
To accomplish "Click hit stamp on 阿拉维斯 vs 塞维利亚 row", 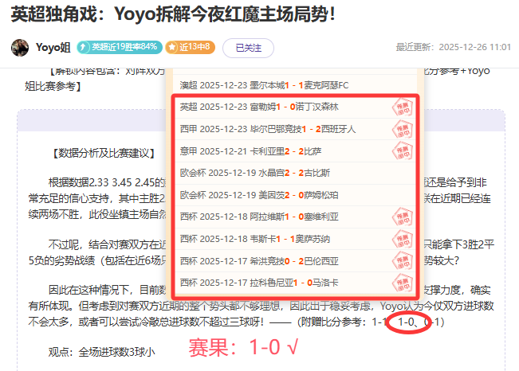I will pos(403,217).
